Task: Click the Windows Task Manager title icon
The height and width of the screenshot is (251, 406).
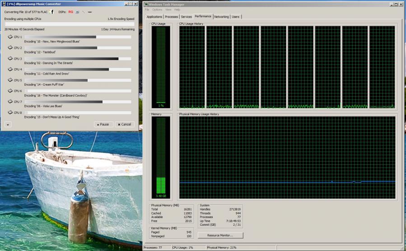Action: tap(145, 4)
